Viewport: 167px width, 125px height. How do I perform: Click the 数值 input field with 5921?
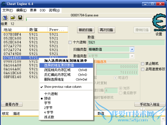tap(126, 43)
